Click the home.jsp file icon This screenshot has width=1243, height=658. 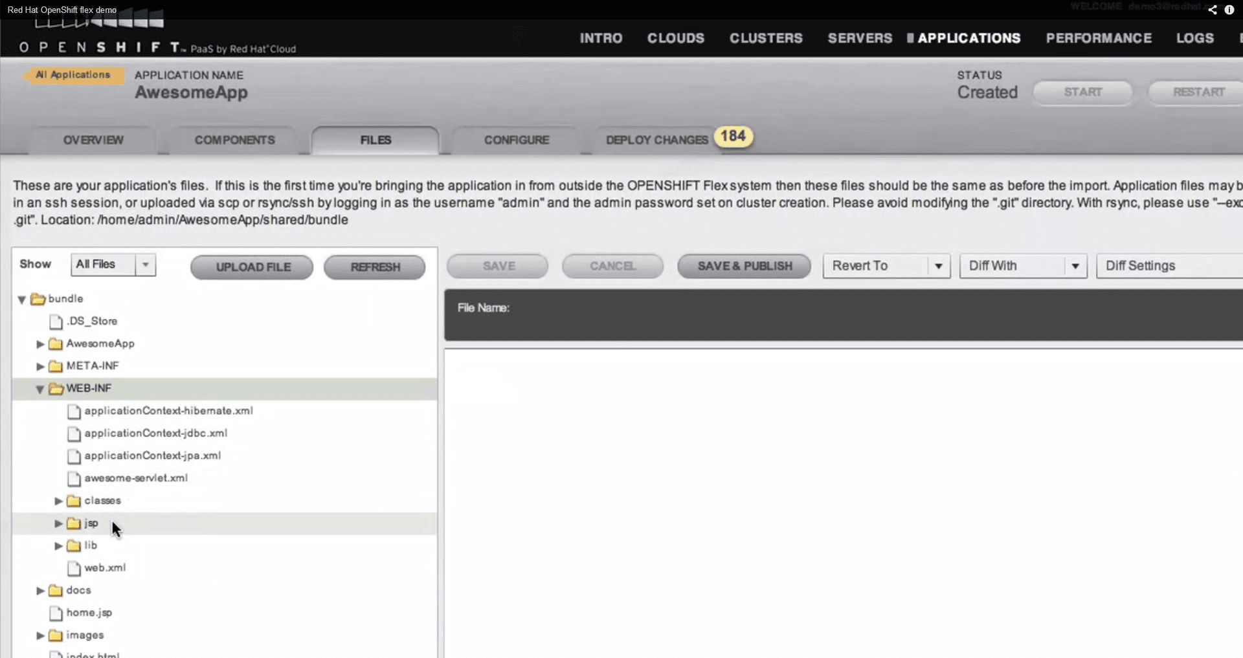tap(56, 613)
